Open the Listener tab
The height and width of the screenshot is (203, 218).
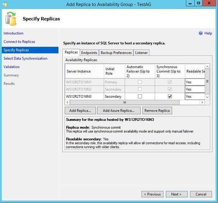tap(141, 53)
